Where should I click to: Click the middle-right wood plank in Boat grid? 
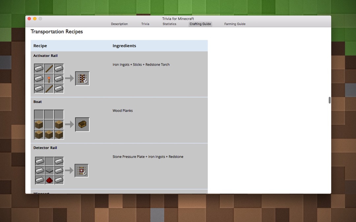coord(59,125)
